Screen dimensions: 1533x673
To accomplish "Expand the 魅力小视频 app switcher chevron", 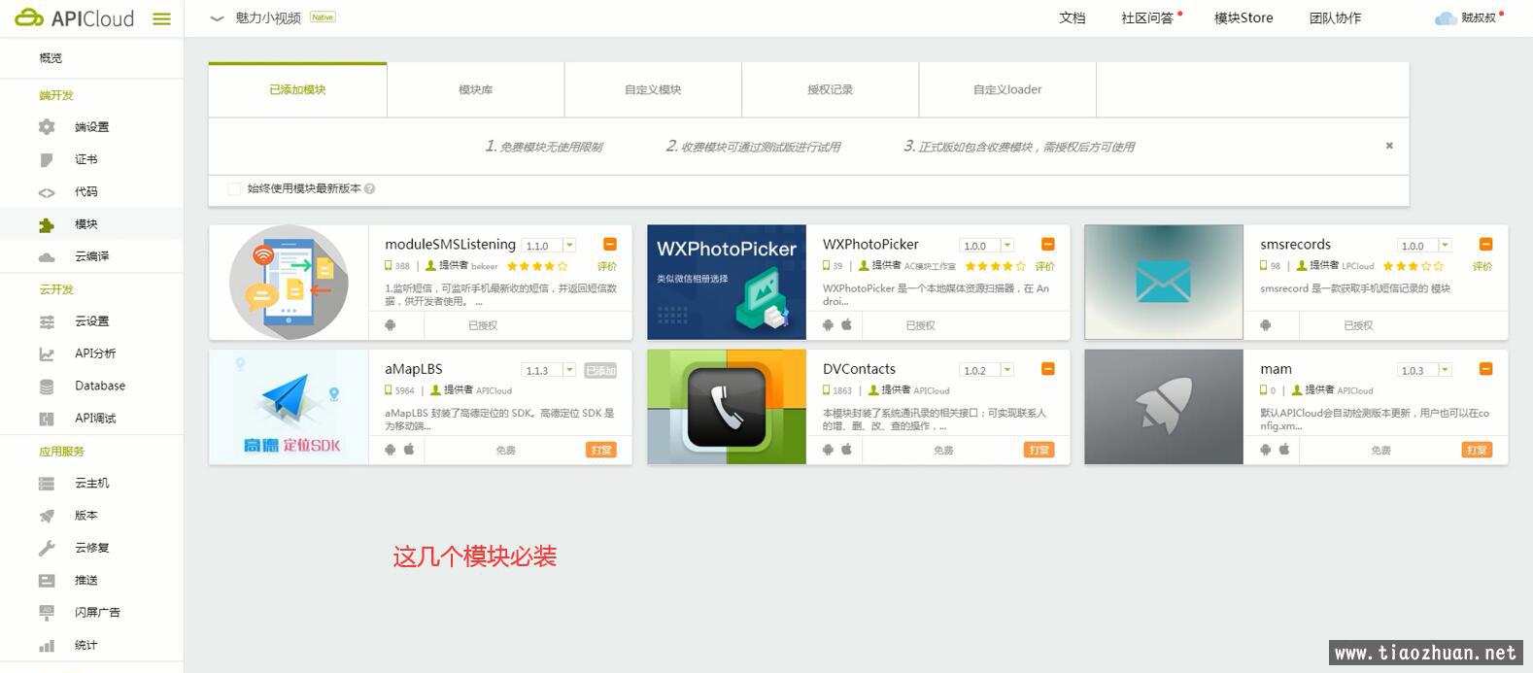I will click(217, 18).
